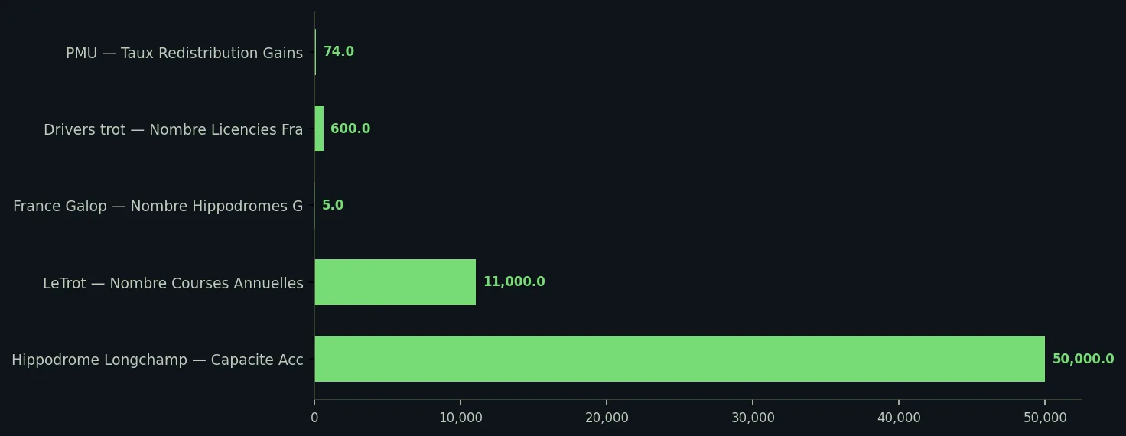1126x436 pixels.
Task: Click the Drivers trot bar
Action: pyautogui.click(x=319, y=129)
